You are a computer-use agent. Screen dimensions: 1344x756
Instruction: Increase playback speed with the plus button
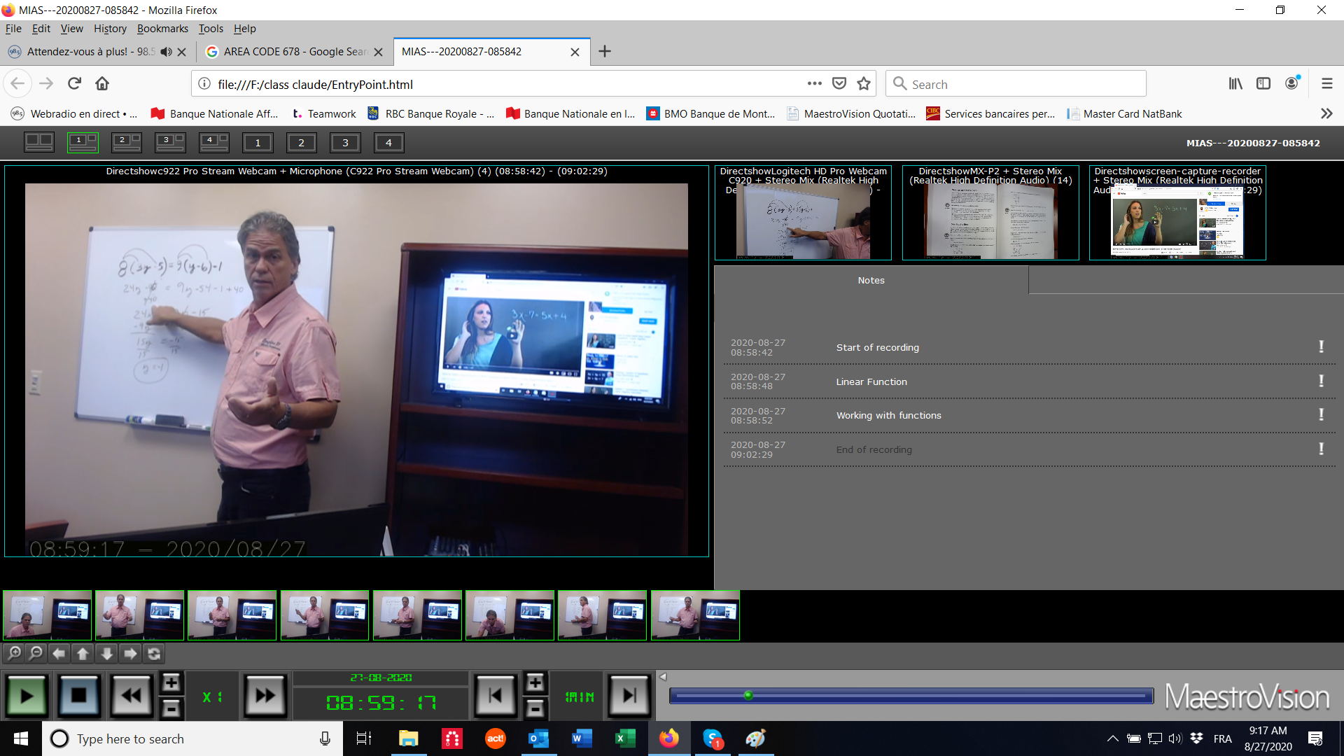pyautogui.click(x=171, y=682)
